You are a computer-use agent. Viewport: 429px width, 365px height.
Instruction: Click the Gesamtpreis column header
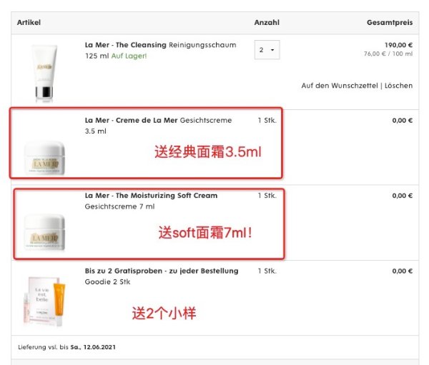(390, 22)
